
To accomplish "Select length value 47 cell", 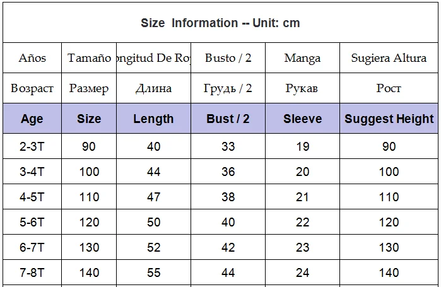I will (x=153, y=197).
